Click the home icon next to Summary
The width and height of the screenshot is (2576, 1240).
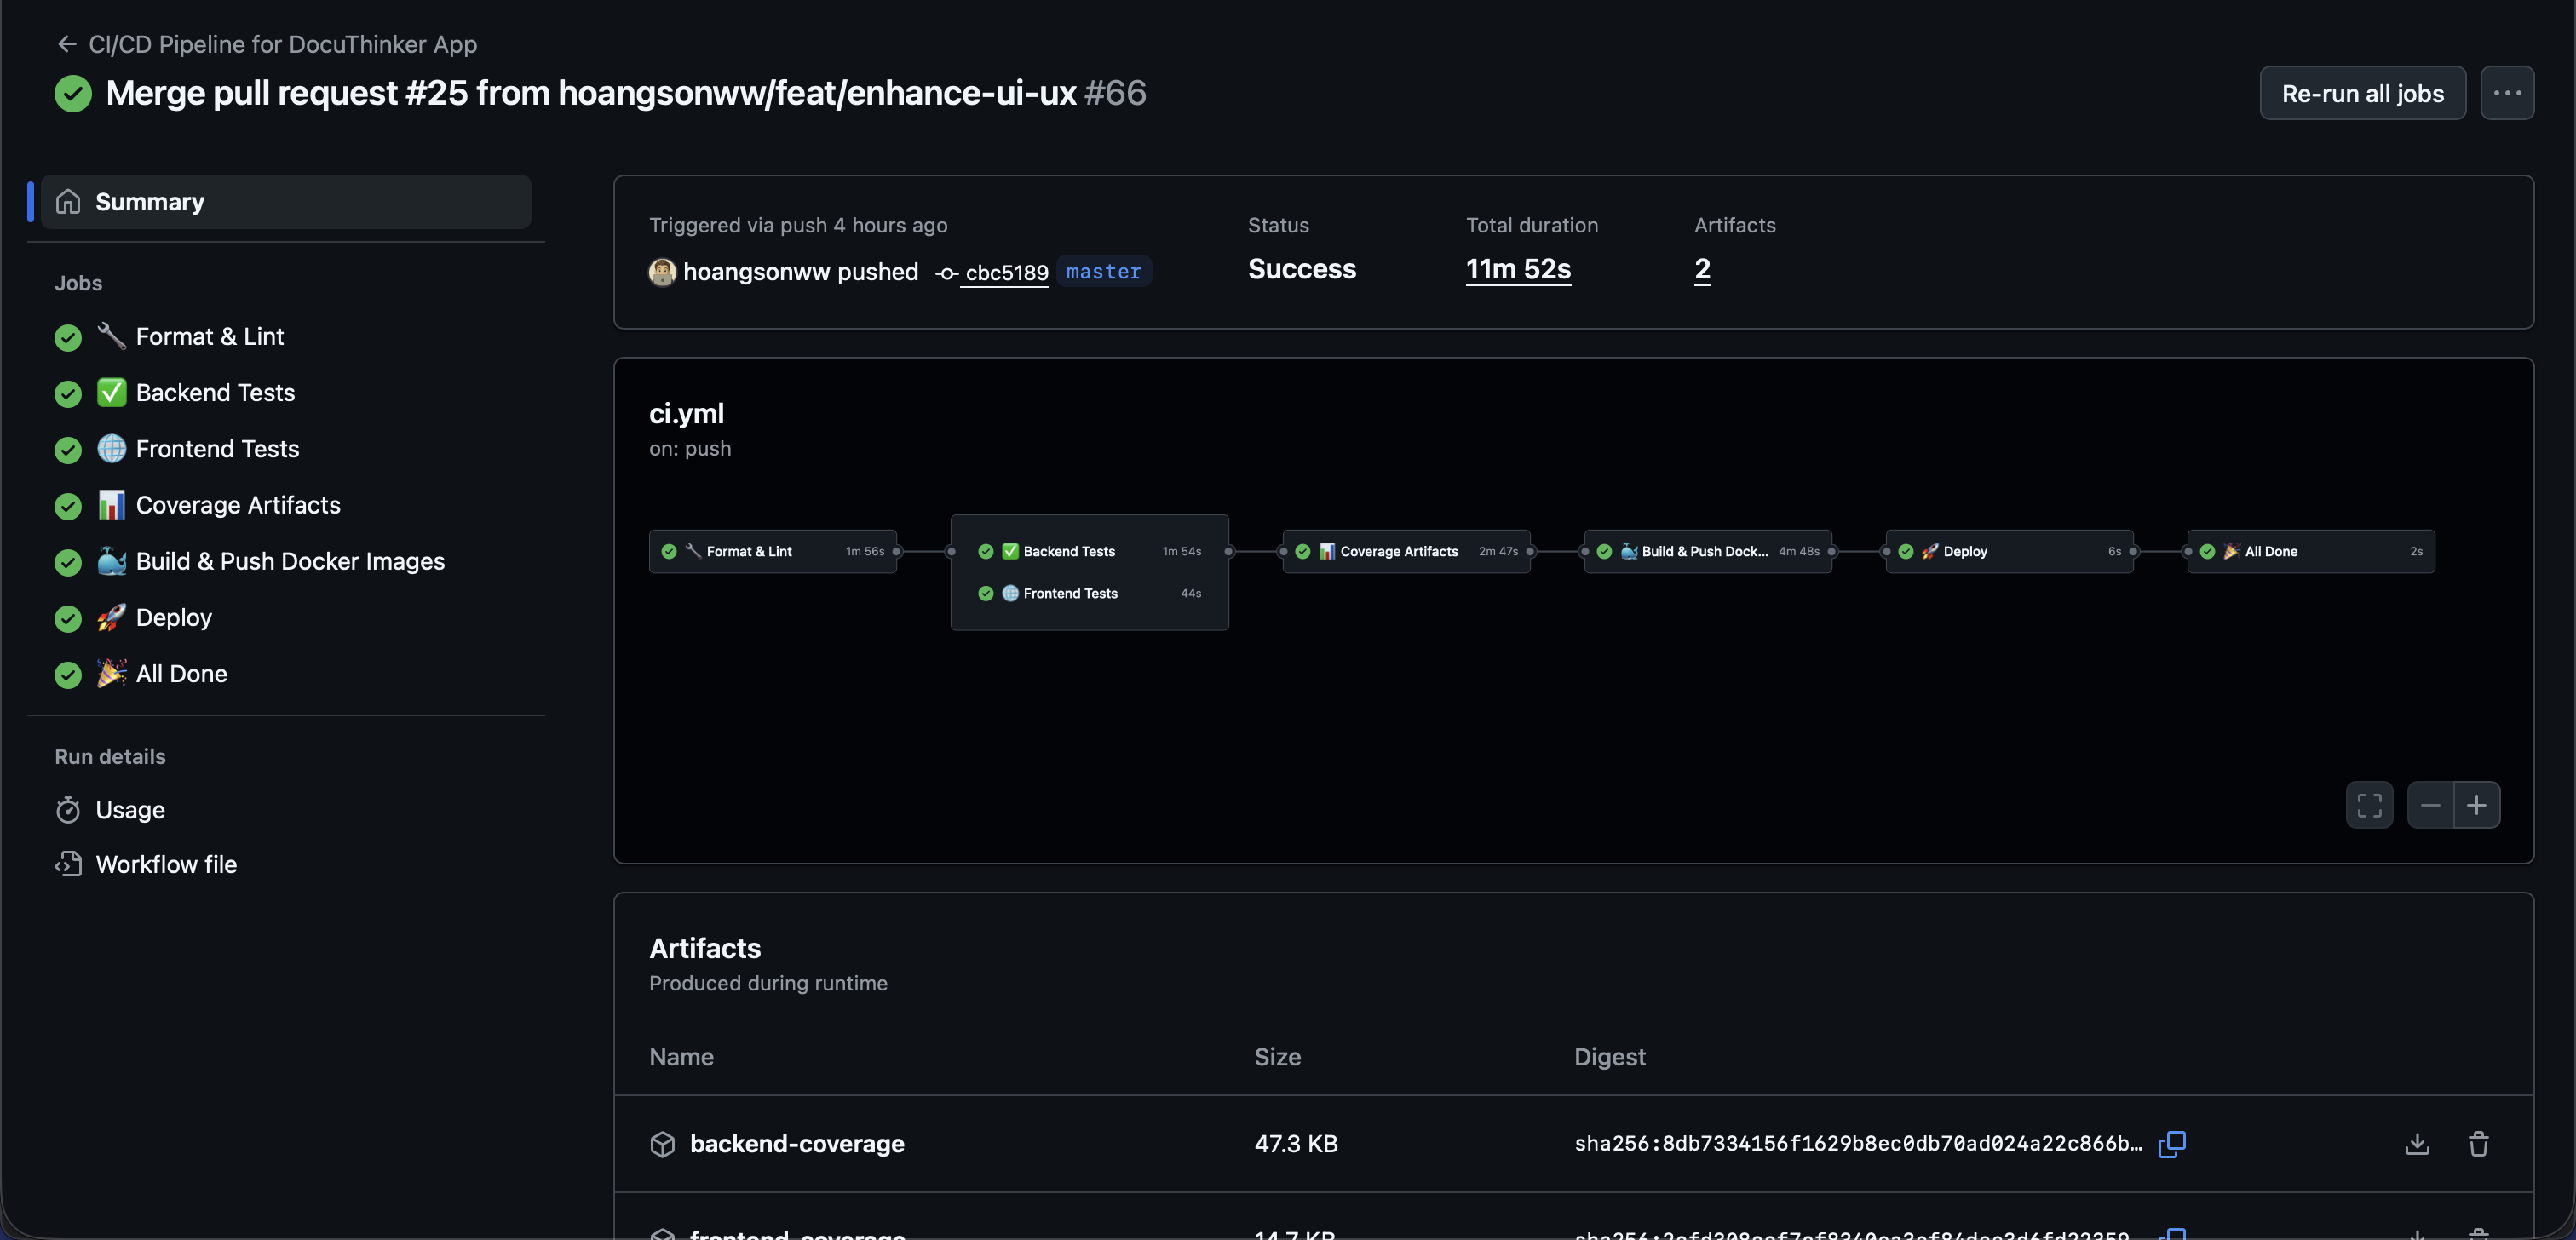click(68, 201)
